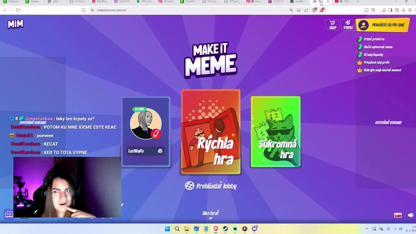This screenshot has width=416, height=234.
Task: Click the MiM logo in the corner
Action: pyautogui.click(x=16, y=24)
